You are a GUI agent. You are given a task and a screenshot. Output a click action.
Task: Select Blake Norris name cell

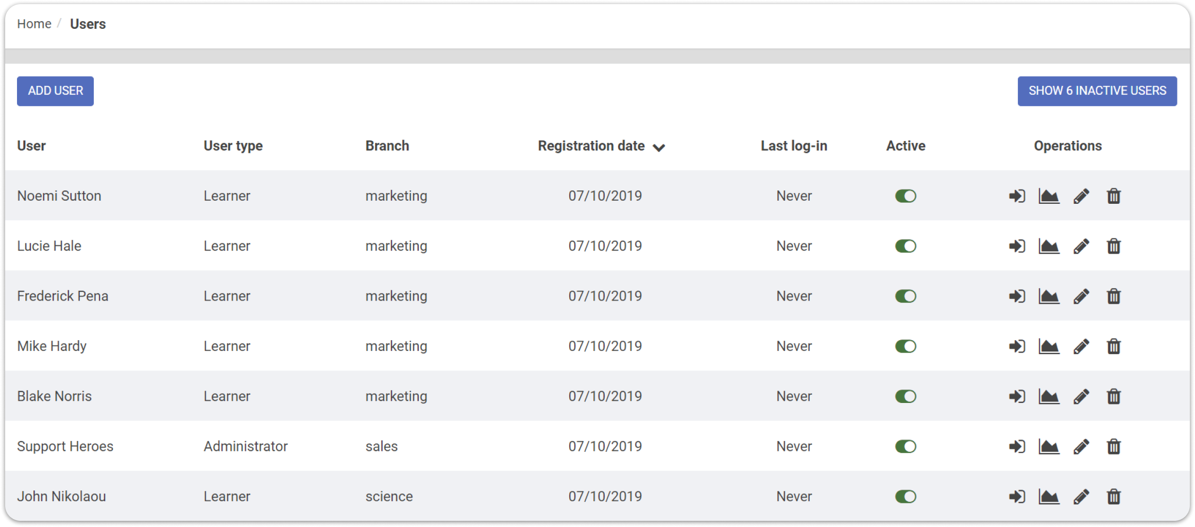pyautogui.click(x=54, y=396)
